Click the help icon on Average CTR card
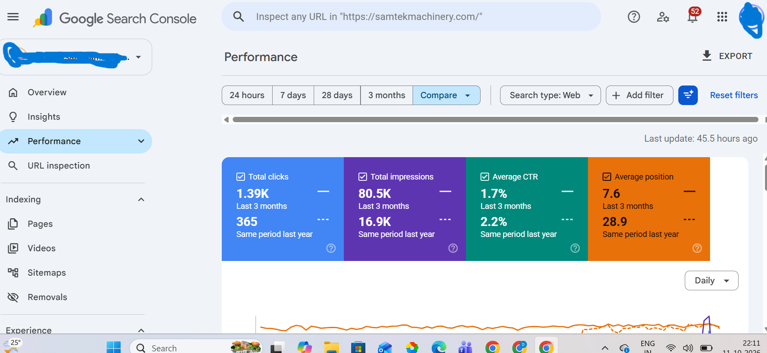This screenshot has width=767, height=353. tap(575, 248)
